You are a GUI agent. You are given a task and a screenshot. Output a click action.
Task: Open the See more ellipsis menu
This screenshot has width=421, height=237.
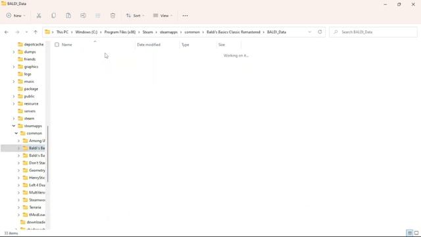pyautogui.click(x=185, y=16)
